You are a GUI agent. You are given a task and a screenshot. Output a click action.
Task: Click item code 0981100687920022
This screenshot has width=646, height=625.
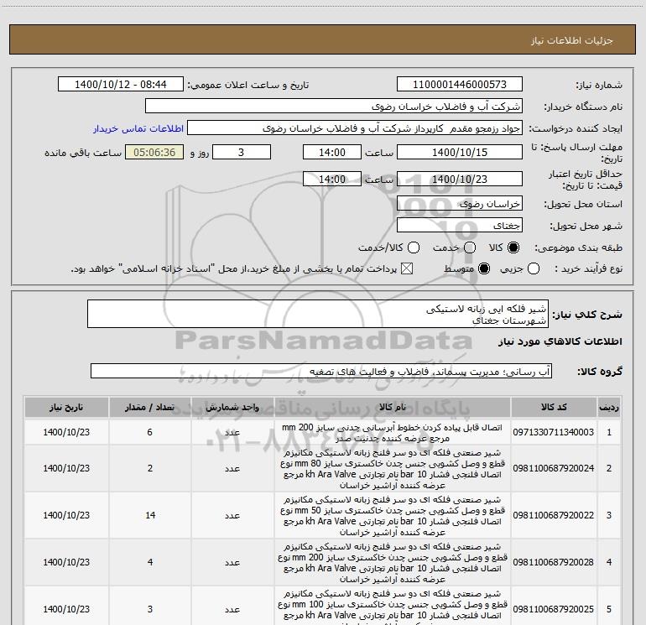(x=554, y=515)
